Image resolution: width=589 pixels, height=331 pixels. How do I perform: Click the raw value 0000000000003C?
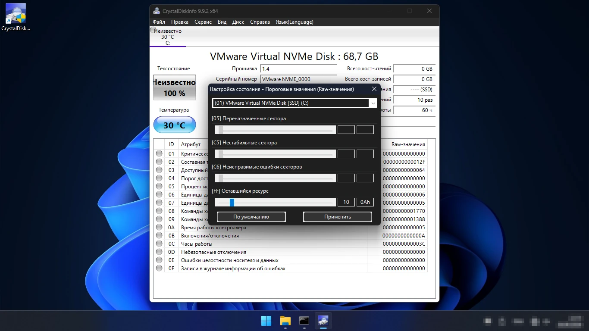point(404,244)
